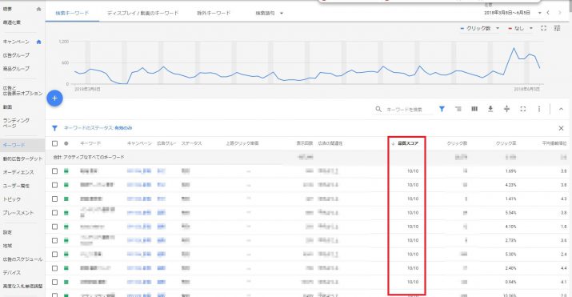Switch to ディスプレイ/動画のキーワード tab
This screenshot has width=572, height=297.
[x=142, y=13]
